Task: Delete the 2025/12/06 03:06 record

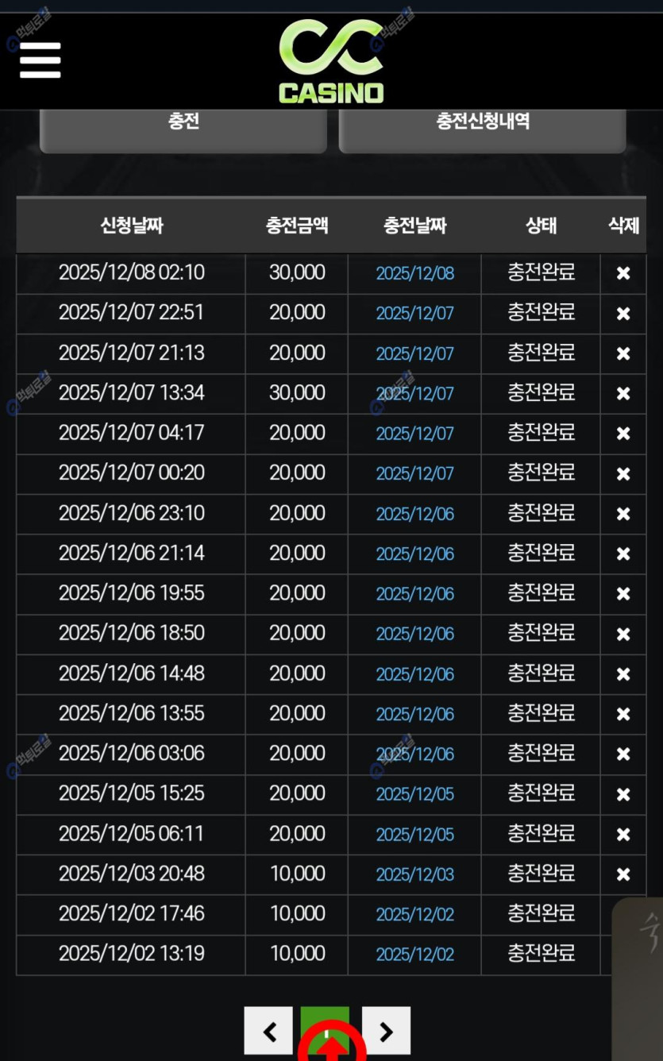Action: [x=623, y=754]
